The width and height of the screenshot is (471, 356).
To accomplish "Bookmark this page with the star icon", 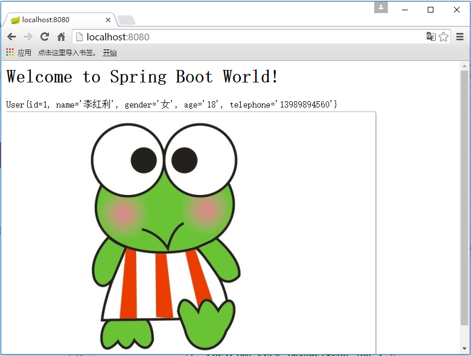I will click(x=443, y=37).
